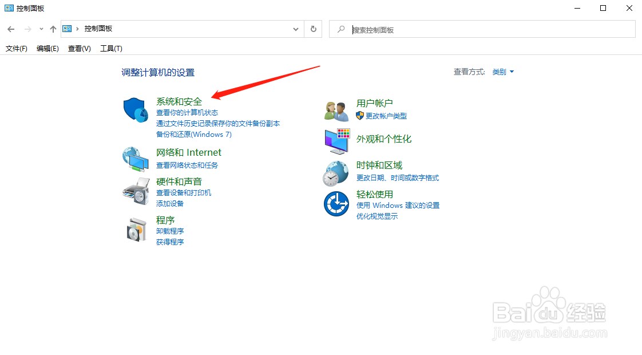The height and width of the screenshot is (355, 642).
Task: Click the Control Panel icon in address bar
Action: click(x=67, y=29)
